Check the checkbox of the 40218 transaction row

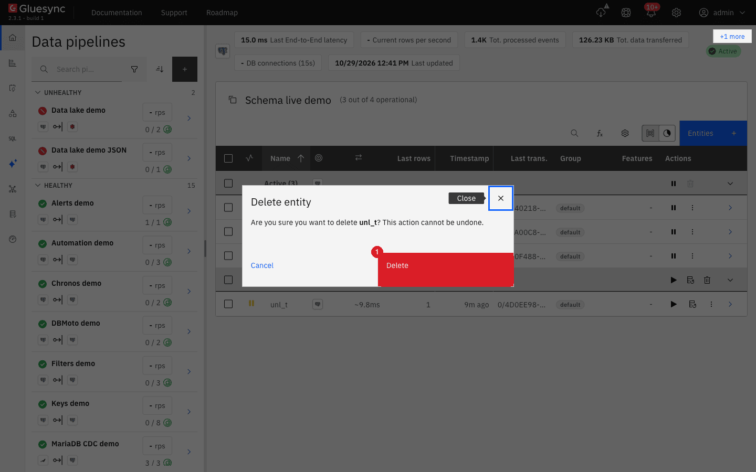[228, 208]
